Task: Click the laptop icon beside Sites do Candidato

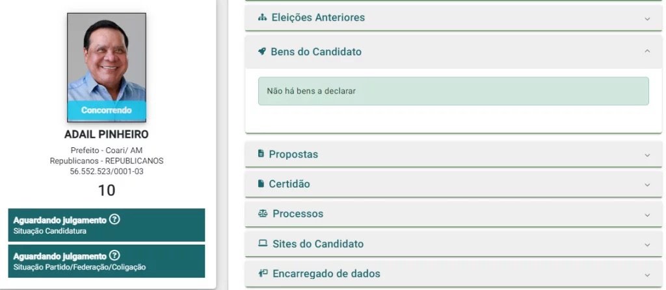Action: 263,244
